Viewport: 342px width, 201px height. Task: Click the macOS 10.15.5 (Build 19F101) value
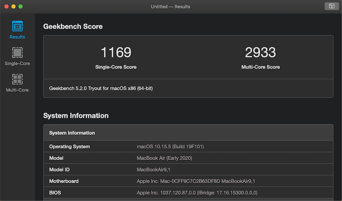point(170,146)
